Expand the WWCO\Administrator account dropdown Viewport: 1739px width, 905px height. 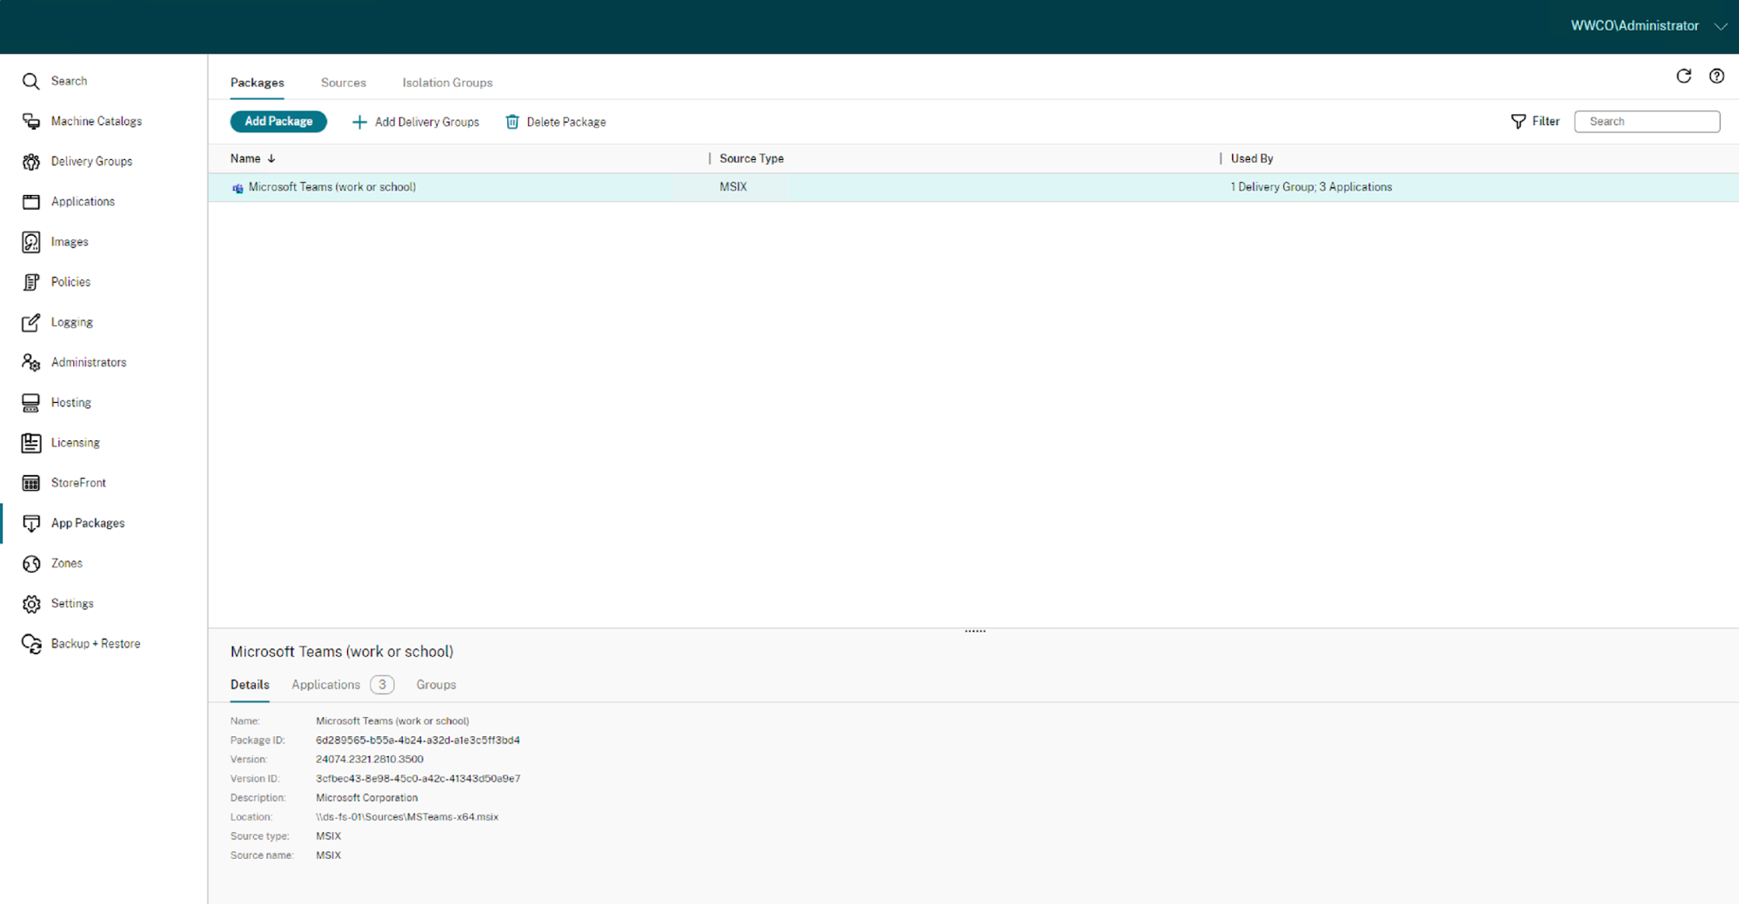1720,26
